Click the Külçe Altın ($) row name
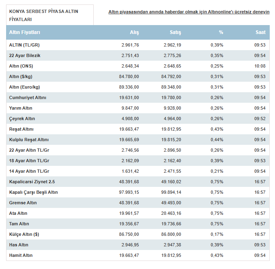 coord(24,234)
